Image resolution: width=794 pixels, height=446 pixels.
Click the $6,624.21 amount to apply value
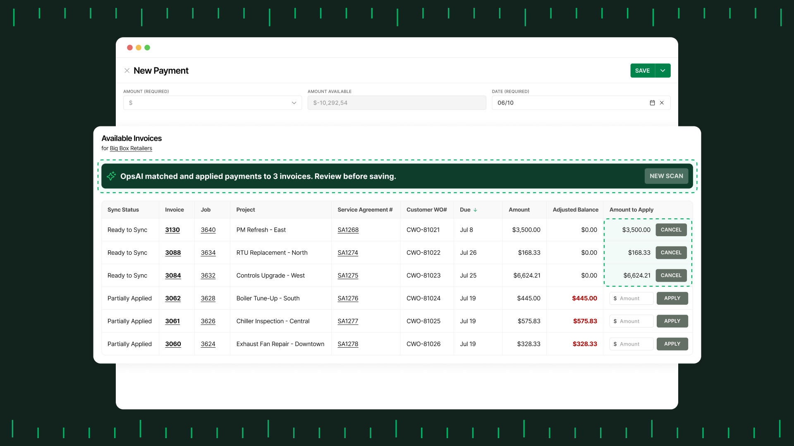coord(637,275)
